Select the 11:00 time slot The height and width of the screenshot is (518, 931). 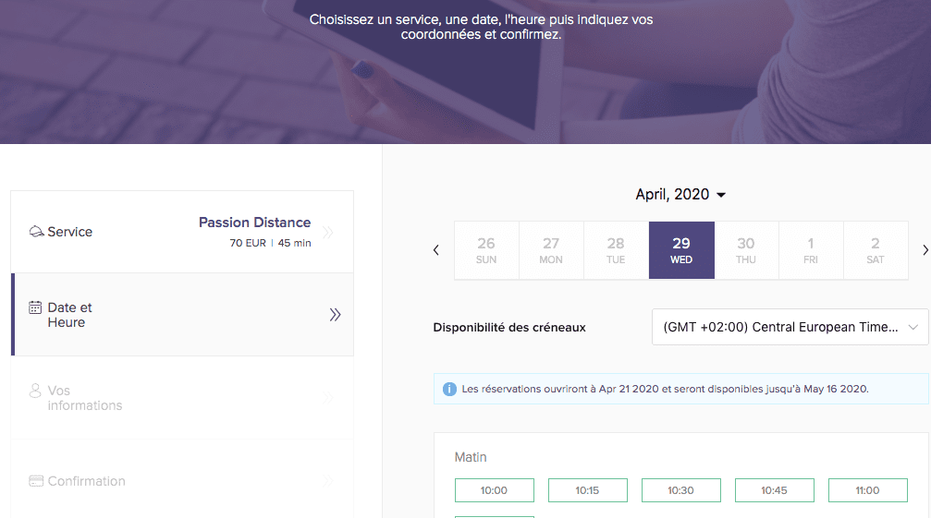tap(867, 490)
